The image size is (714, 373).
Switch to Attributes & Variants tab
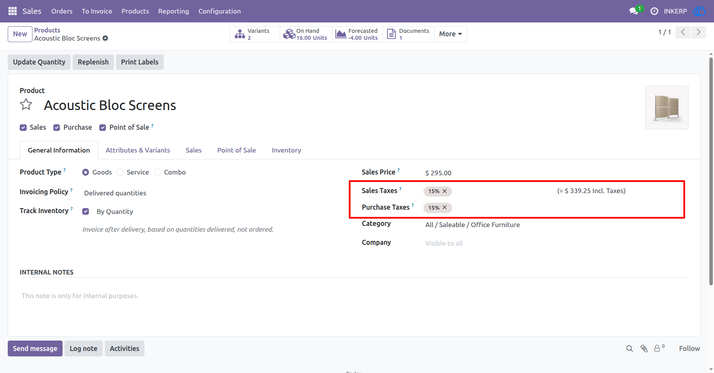(x=138, y=150)
